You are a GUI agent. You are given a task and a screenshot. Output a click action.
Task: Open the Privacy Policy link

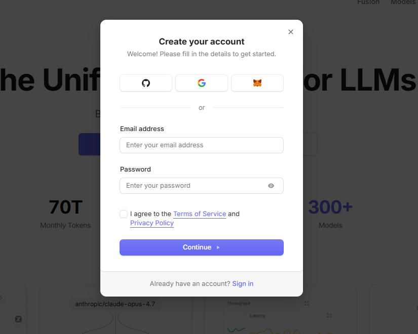point(152,223)
